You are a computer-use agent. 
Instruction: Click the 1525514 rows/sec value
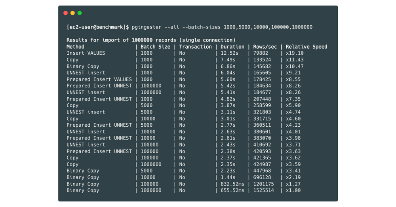point(263,190)
